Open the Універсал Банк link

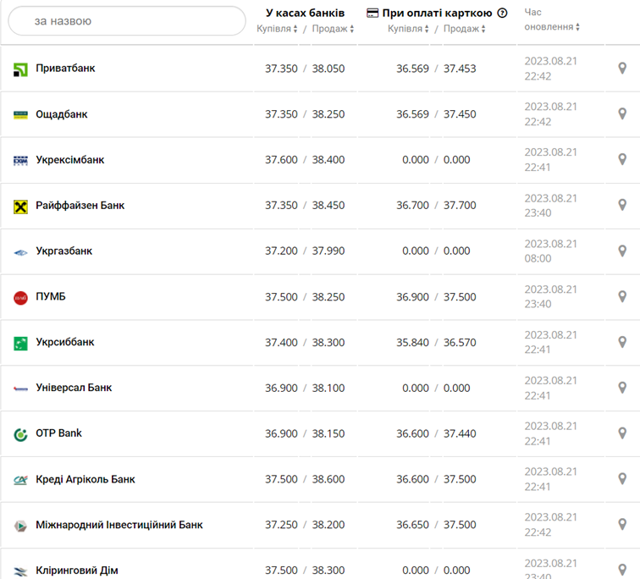[74, 388]
